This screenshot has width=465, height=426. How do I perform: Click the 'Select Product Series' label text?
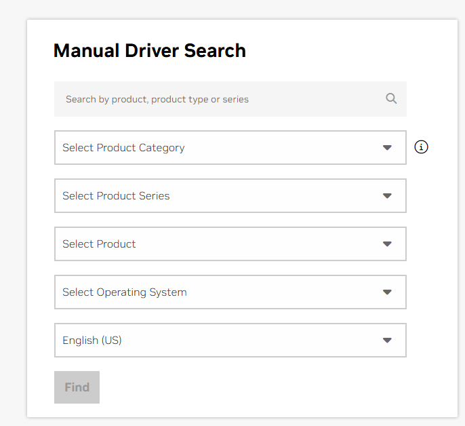116,196
